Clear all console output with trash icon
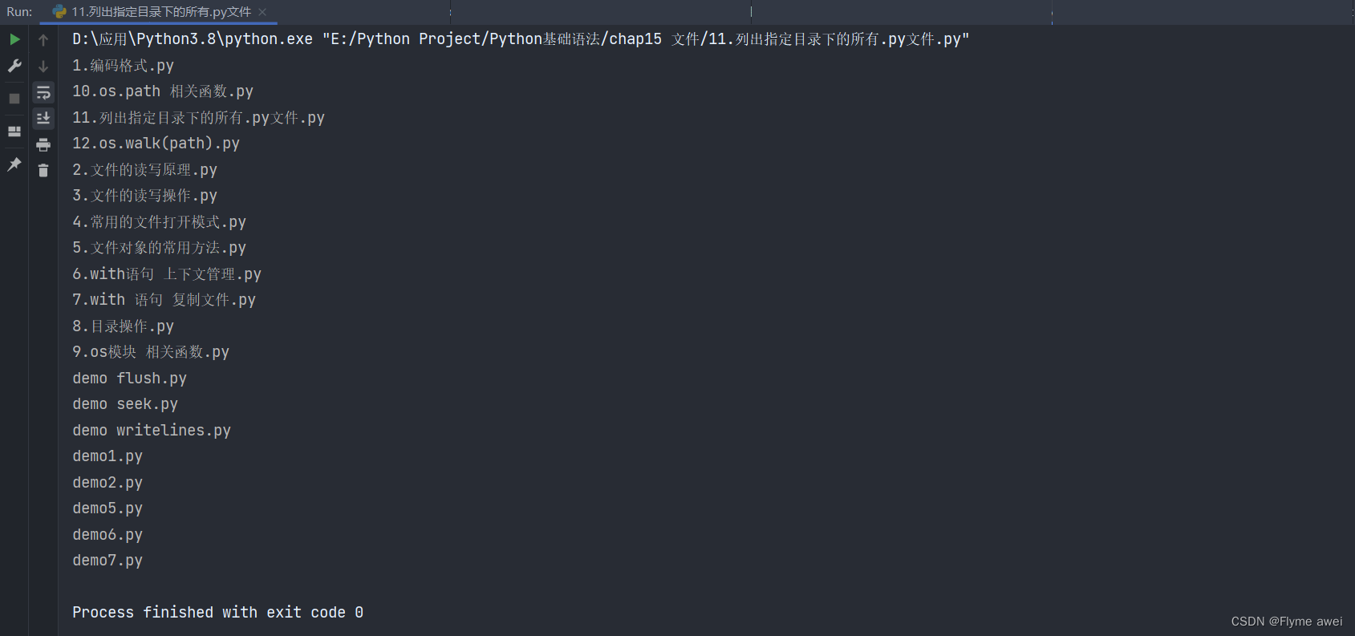Screen dimensions: 1355x636 [x=43, y=171]
